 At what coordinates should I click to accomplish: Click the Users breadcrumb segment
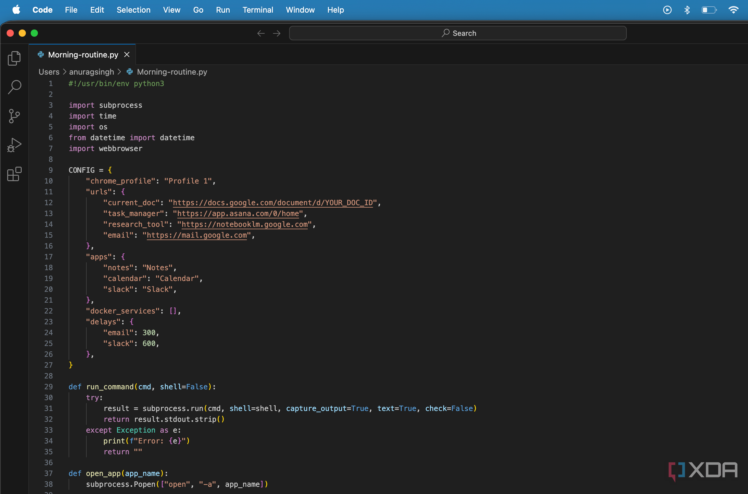tap(49, 72)
